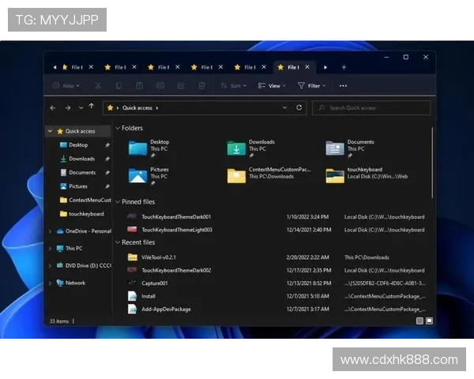Collapse the Folders group
The image size is (474, 379).
(x=118, y=128)
